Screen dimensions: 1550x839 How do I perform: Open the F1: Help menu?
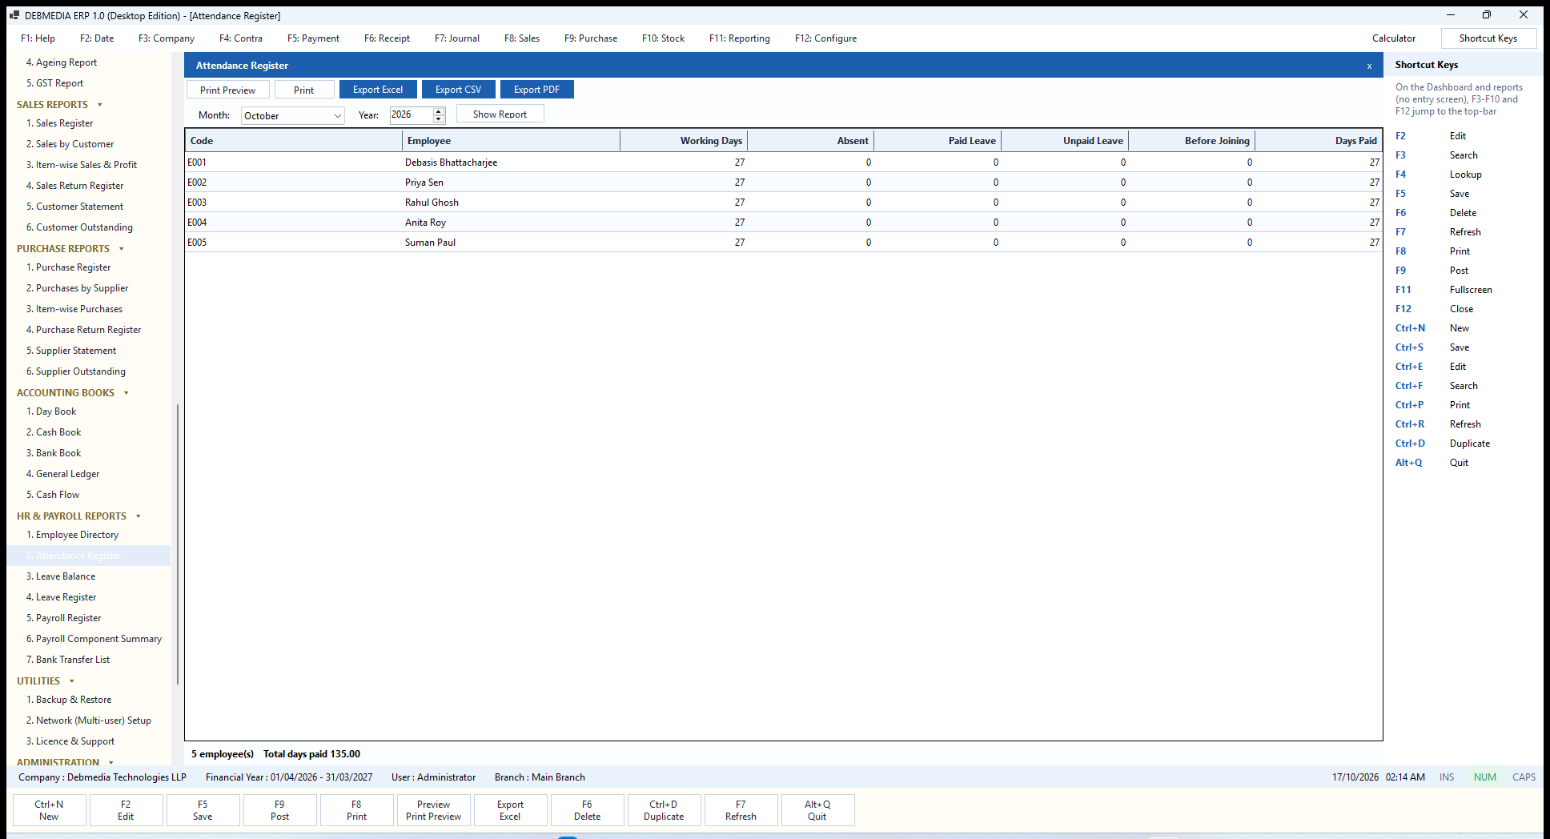tap(38, 38)
